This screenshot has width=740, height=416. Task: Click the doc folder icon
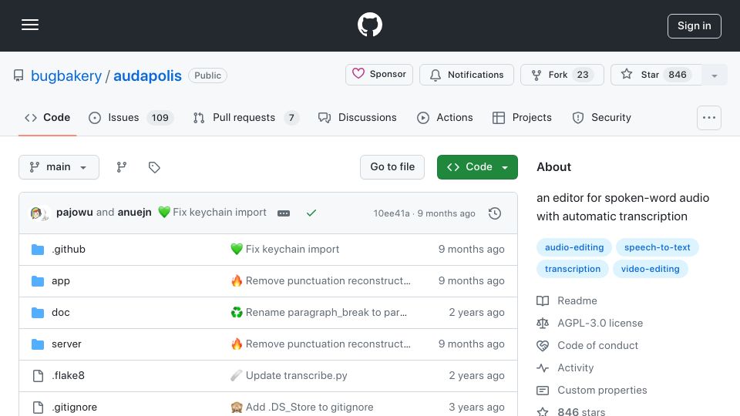(38, 312)
